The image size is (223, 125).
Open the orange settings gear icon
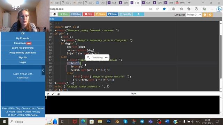(x=210, y=15)
